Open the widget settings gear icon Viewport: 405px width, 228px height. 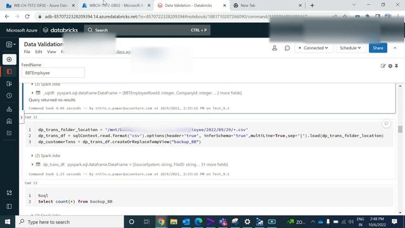[390, 66]
